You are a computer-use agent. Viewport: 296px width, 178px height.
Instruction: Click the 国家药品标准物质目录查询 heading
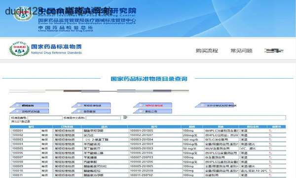tap(149, 79)
